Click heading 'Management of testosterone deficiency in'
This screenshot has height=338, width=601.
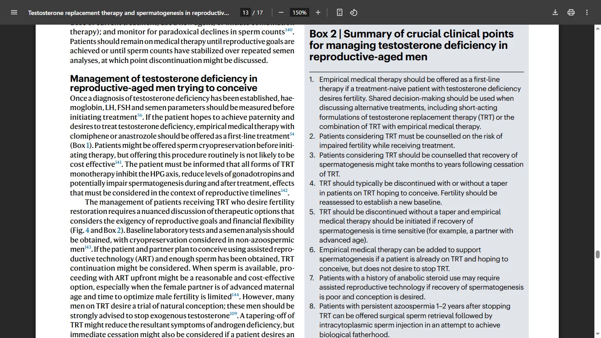[164, 79]
